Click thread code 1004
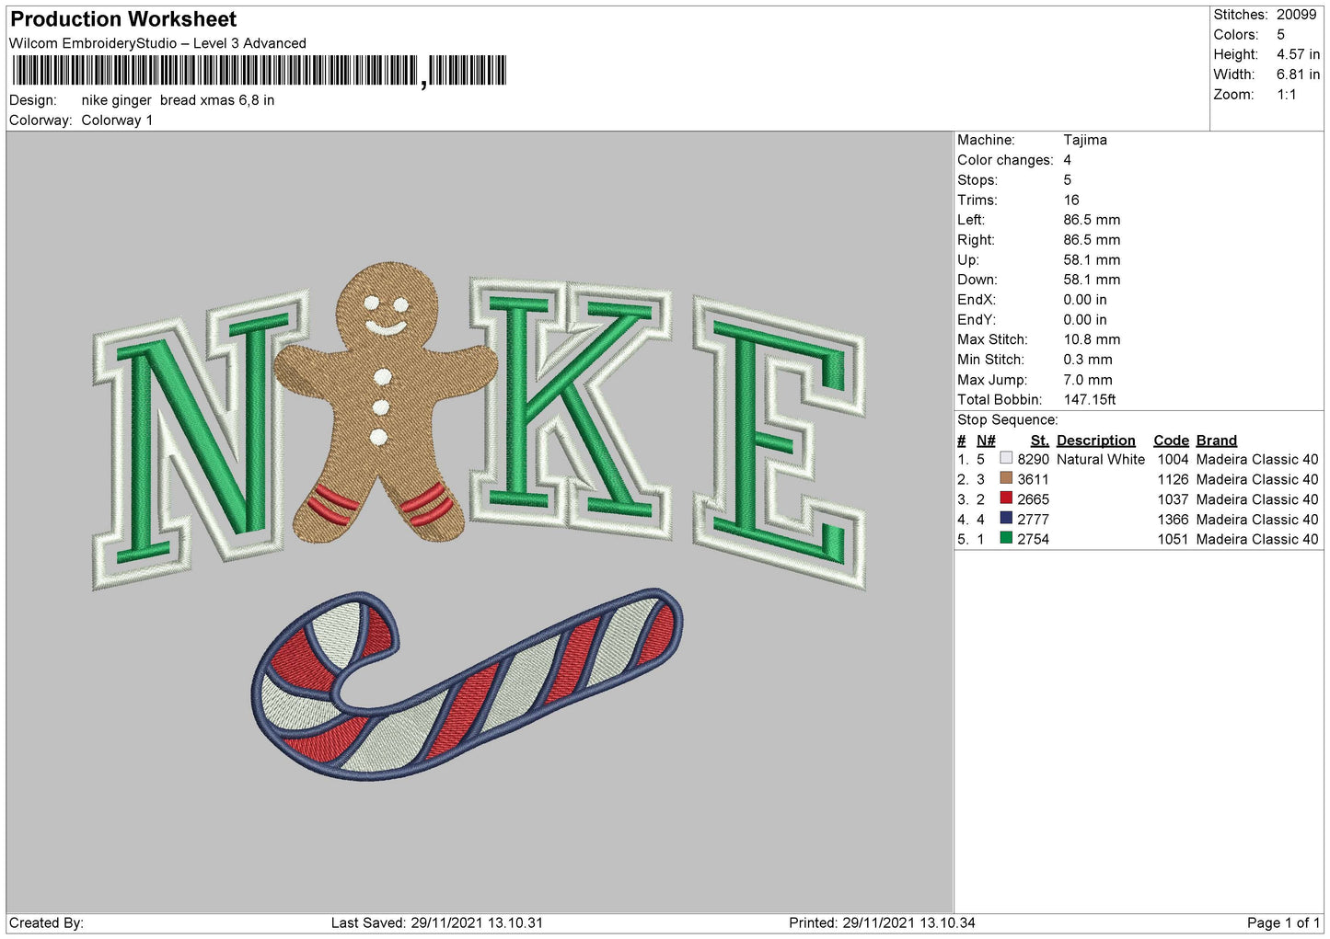This screenshot has width=1330, height=939. (x=1173, y=460)
